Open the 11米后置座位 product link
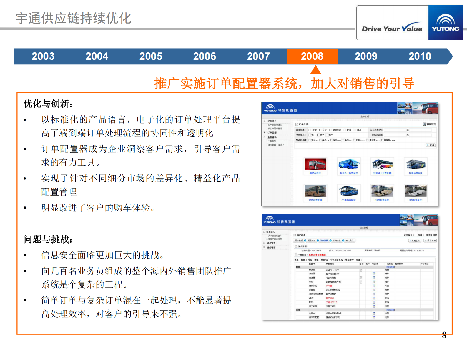 (x=349, y=200)
